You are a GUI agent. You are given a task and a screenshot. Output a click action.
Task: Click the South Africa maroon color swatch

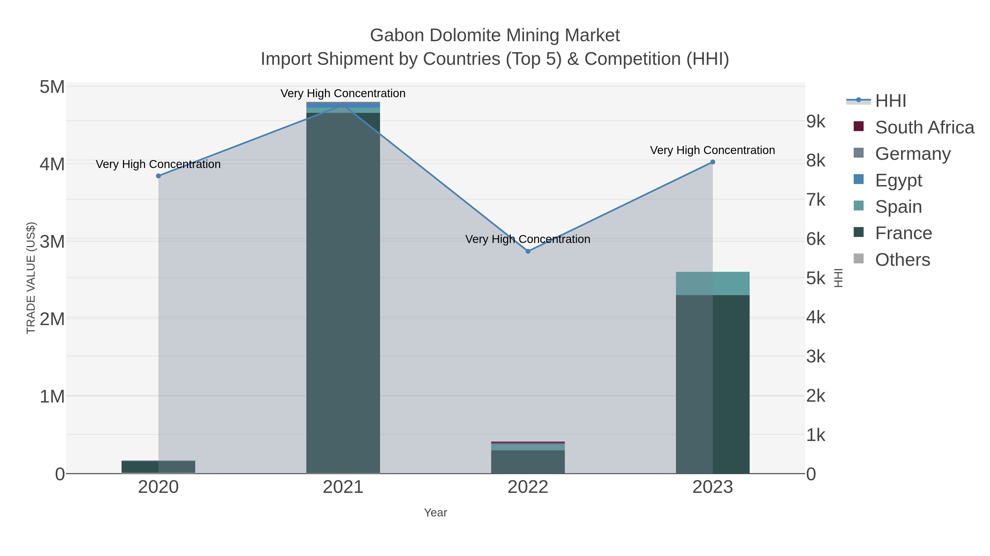point(859,126)
